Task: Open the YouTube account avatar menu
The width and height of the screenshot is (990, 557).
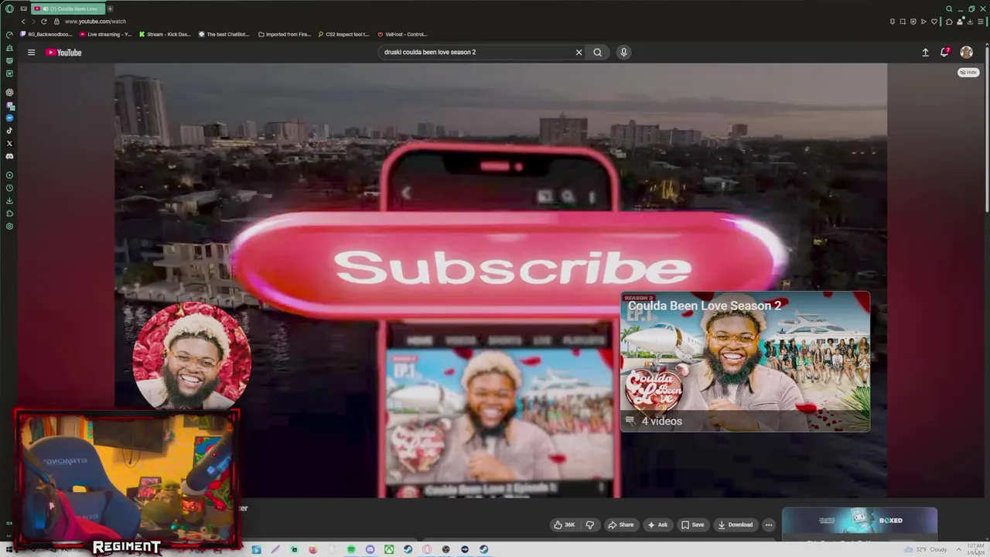Action: [966, 53]
